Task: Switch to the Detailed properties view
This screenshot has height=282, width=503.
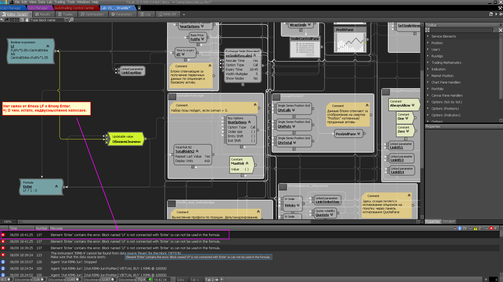Action: click(x=448, y=221)
